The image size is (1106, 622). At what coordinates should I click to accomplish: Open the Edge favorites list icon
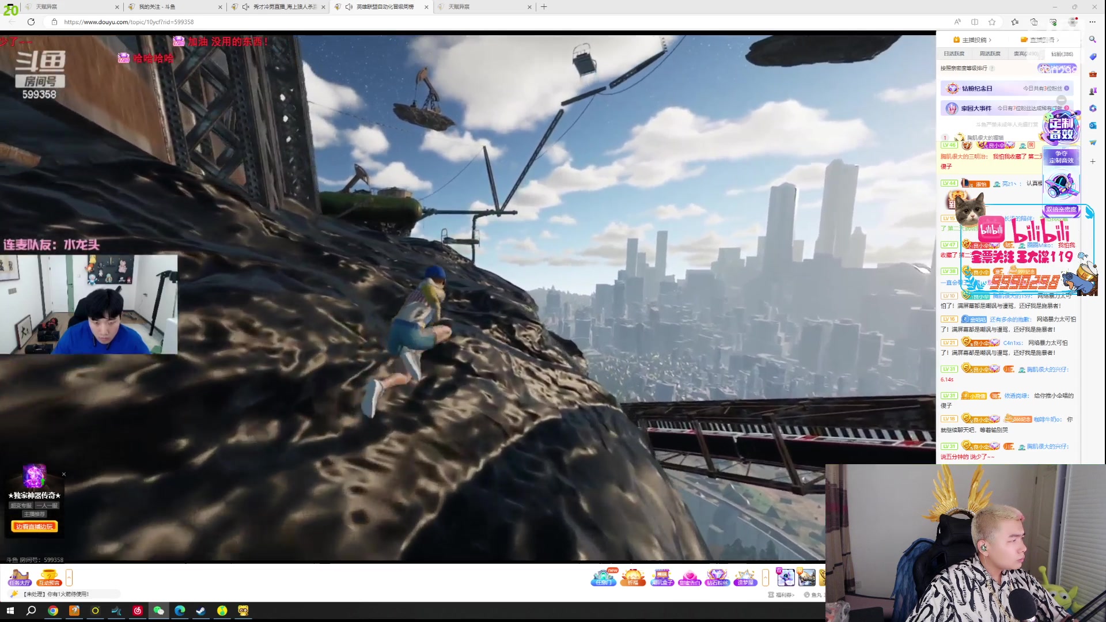(x=1015, y=22)
